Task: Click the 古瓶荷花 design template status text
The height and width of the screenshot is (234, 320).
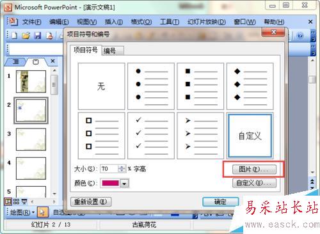Action: pyautogui.click(x=144, y=224)
